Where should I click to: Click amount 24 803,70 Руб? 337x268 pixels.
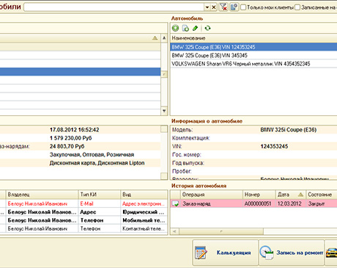tap(67, 146)
